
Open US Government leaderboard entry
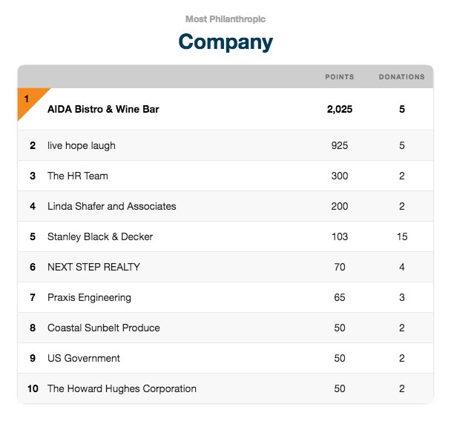pyautogui.click(x=84, y=359)
